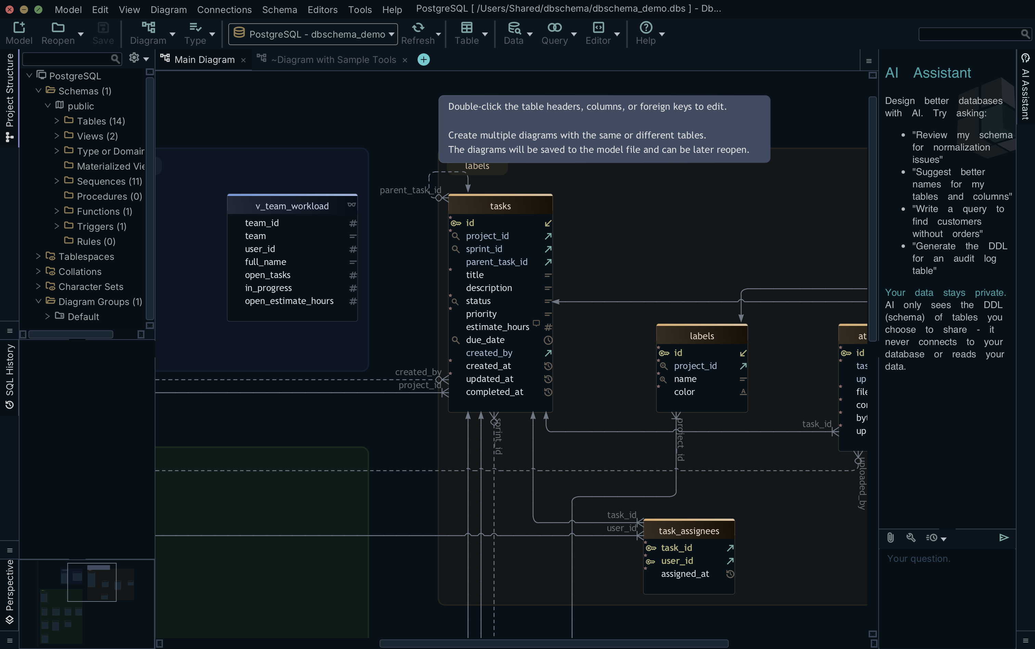Close the Main Diagram tab
This screenshot has width=1035, height=649.
[243, 60]
